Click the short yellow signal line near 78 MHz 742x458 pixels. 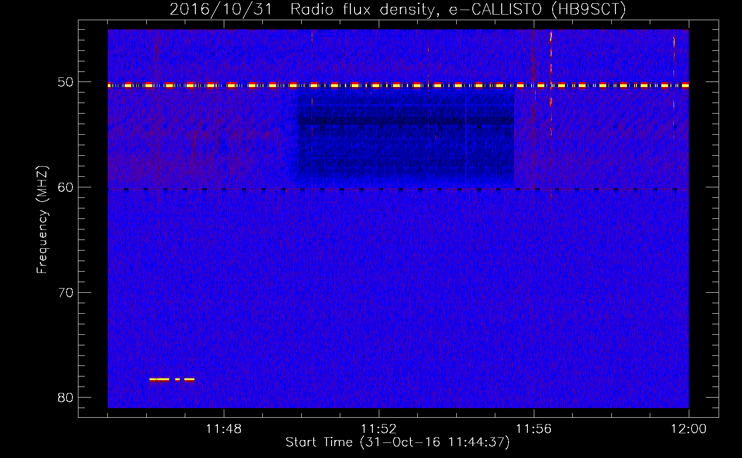172,379
